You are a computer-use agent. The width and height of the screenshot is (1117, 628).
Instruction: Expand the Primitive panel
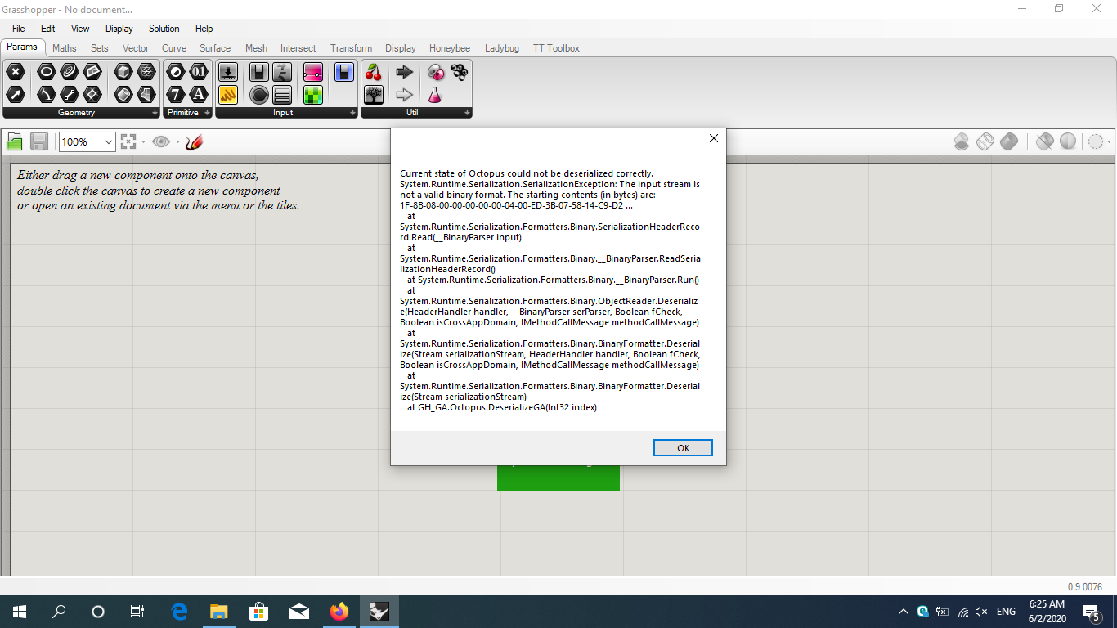click(x=207, y=113)
